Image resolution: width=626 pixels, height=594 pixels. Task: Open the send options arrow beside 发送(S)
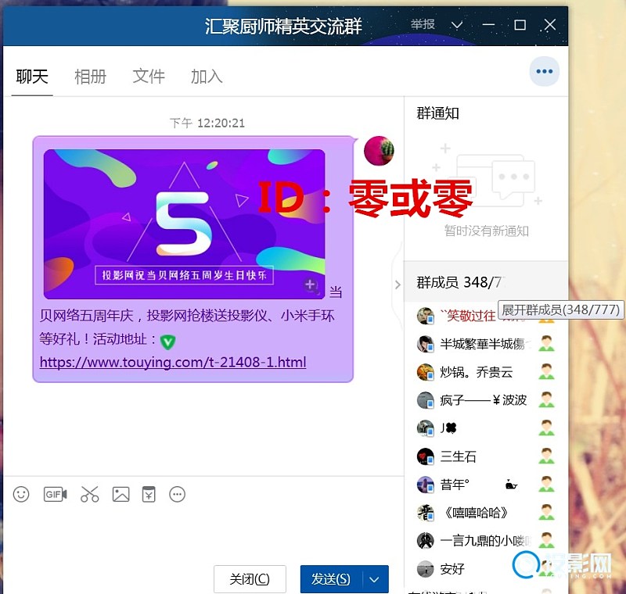click(375, 579)
